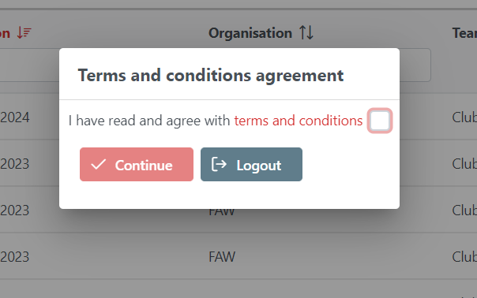This screenshot has width=477, height=298.
Task: Click the Club cell in the 2024 row
Action: point(464,117)
